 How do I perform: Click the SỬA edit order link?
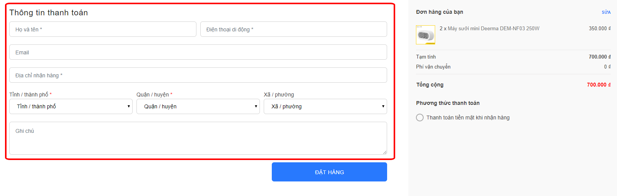pyautogui.click(x=606, y=12)
